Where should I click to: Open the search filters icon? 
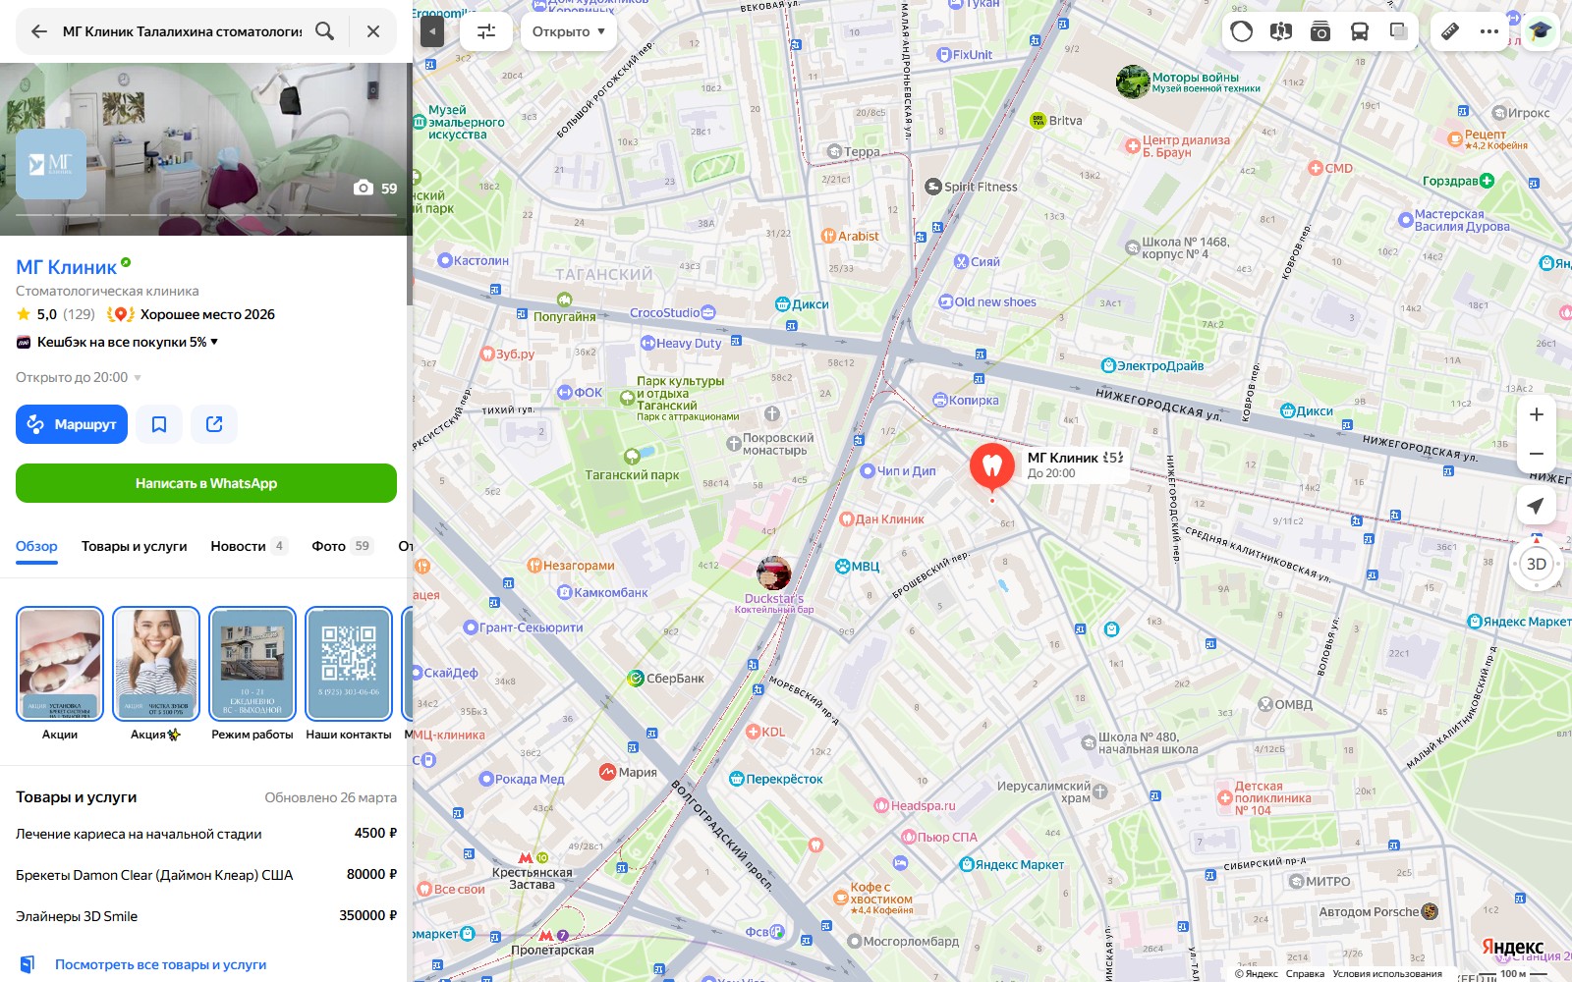pos(486,31)
